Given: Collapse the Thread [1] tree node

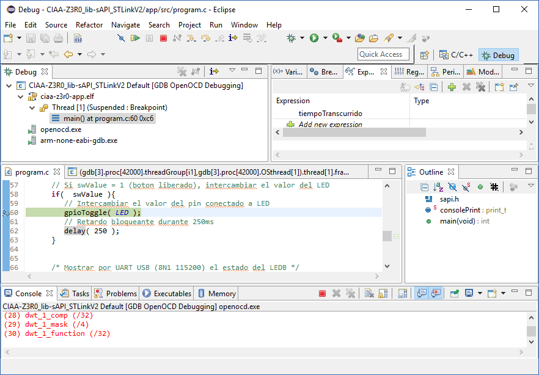Looking at the screenshot, I should pyautogui.click(x=32, y=108).
